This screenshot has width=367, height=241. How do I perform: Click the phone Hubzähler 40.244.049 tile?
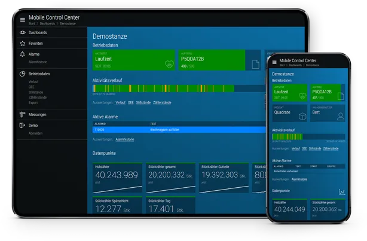(289, 209)
